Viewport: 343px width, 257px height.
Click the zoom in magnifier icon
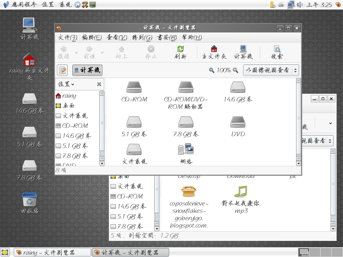pos(235,70)
